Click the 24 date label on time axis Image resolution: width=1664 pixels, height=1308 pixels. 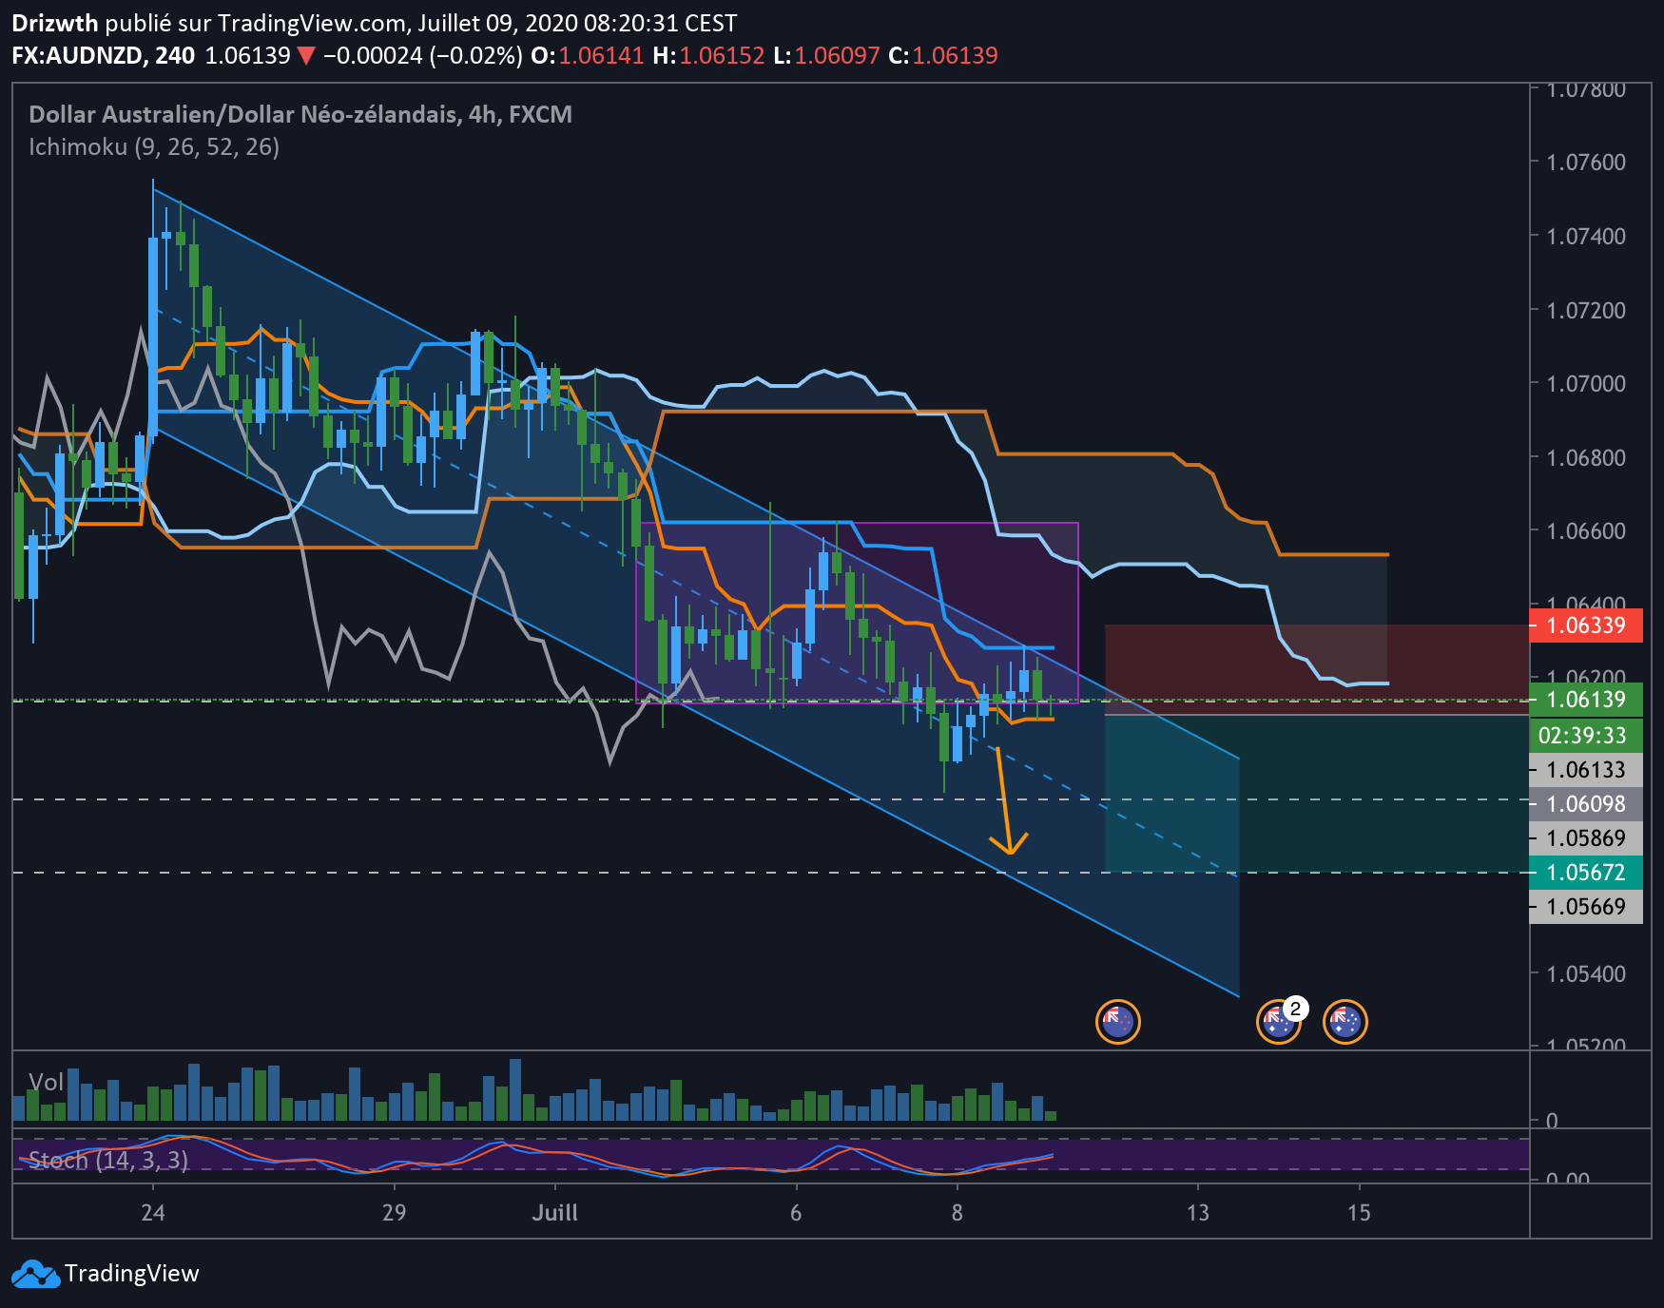(153, 1213)
